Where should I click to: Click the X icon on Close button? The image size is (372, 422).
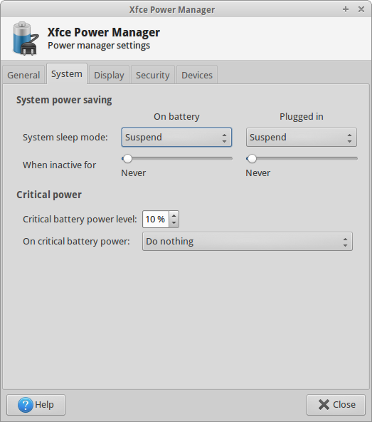click(x=324, y=404)
